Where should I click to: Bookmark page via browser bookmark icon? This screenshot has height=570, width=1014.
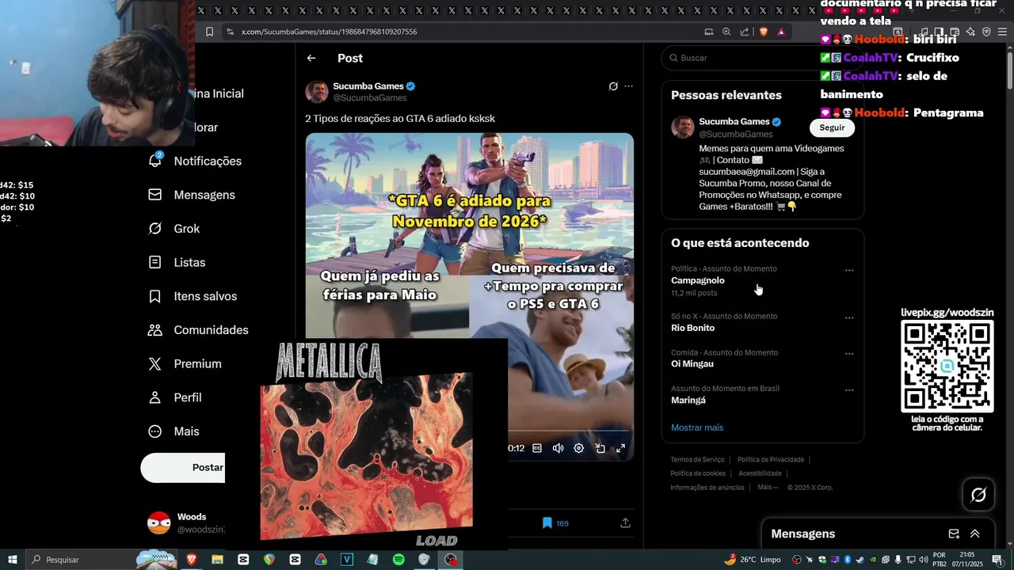click(x=209, y=32)
